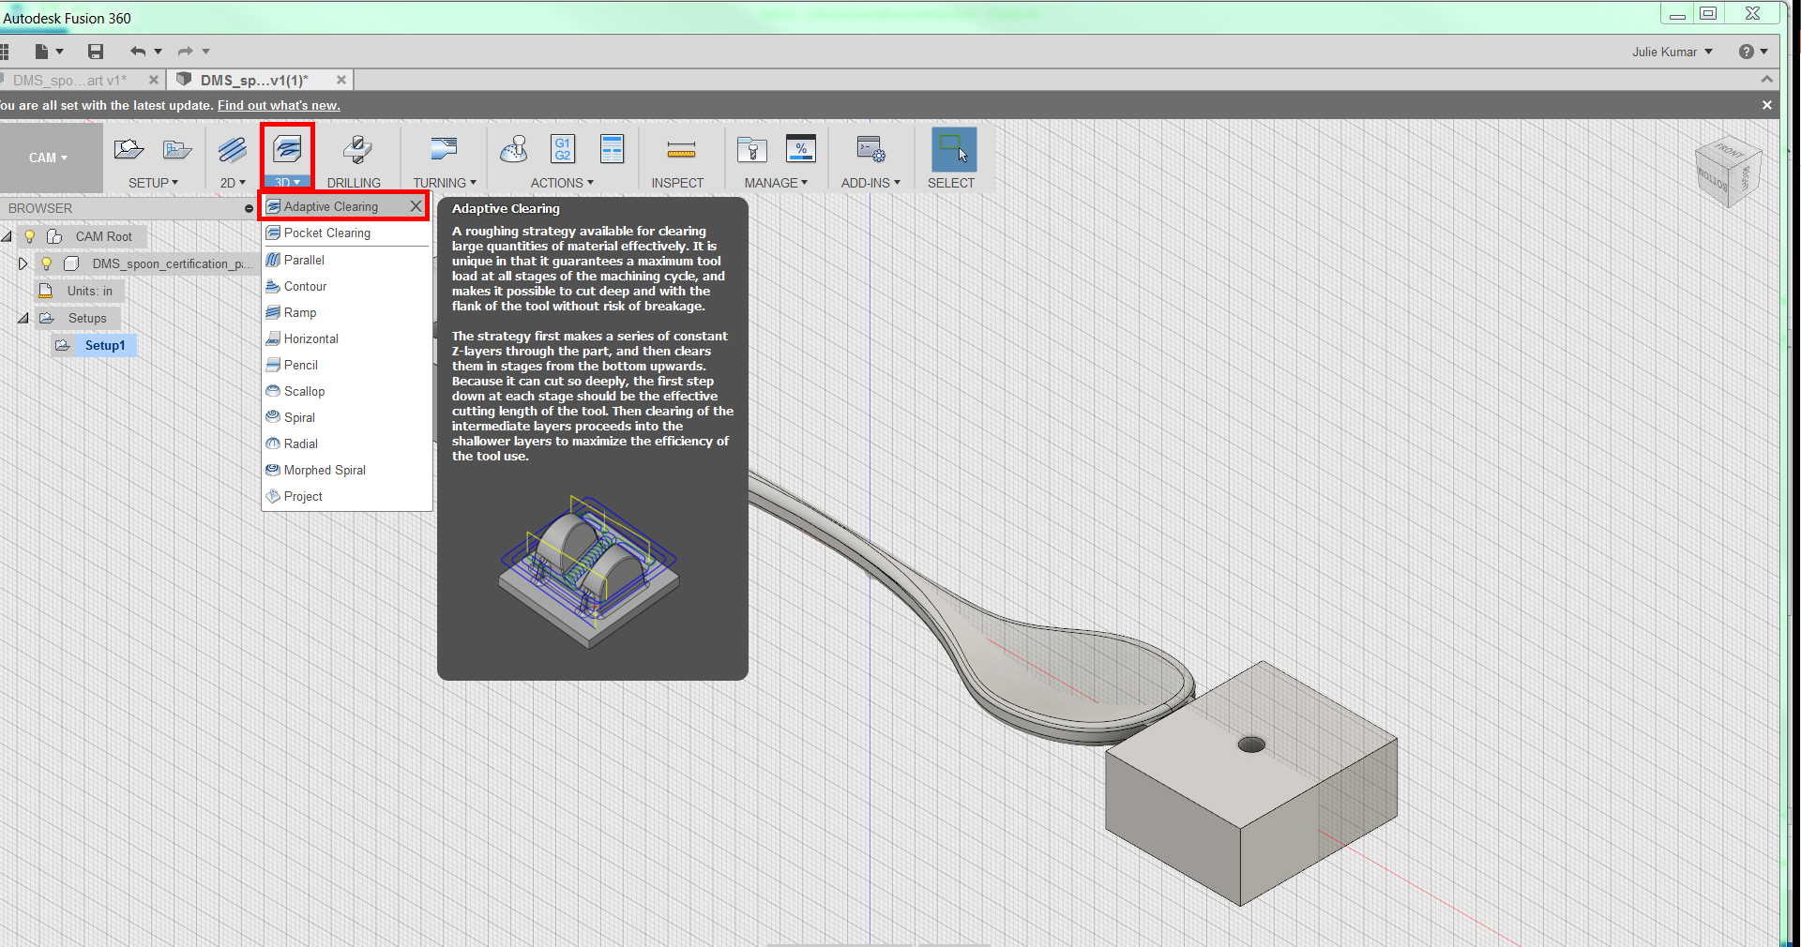Remove Adaptive Clearing toolbar pin X
Image resolution: width=1801 pixels, height=947 pixels.
416,206
